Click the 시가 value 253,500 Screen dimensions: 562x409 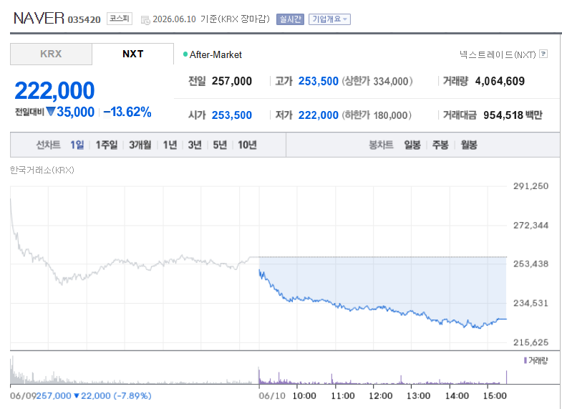click(231, 115)
